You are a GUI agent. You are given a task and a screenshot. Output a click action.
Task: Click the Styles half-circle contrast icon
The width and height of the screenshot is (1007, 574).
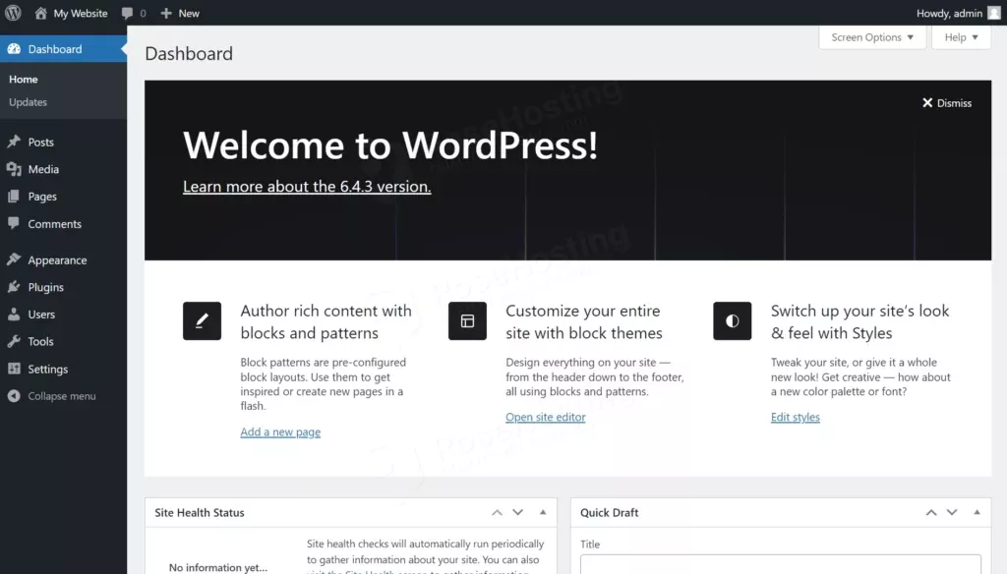[732, 321]
